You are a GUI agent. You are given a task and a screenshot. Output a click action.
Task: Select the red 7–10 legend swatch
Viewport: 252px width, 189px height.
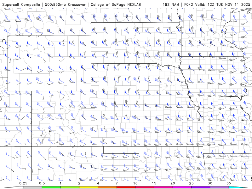126,187
